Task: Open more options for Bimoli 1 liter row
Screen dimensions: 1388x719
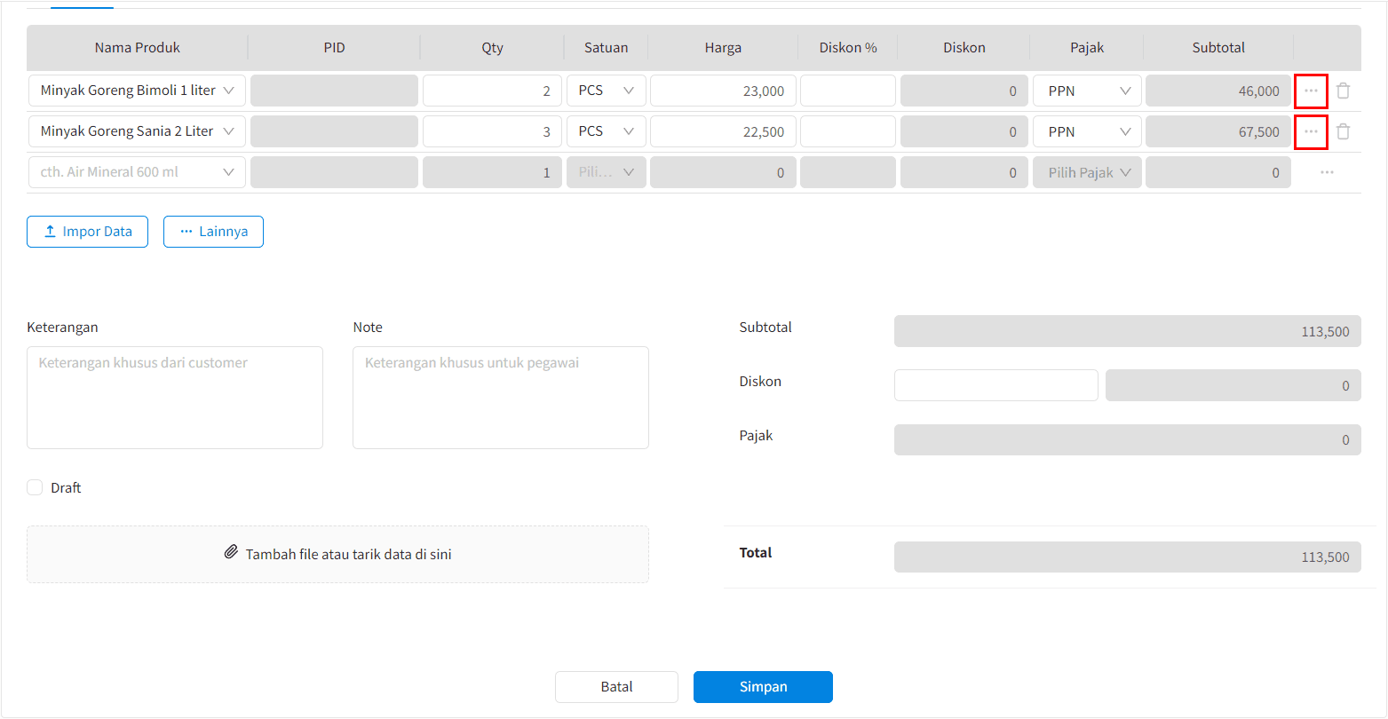Action: click(x=1311, y=91)
